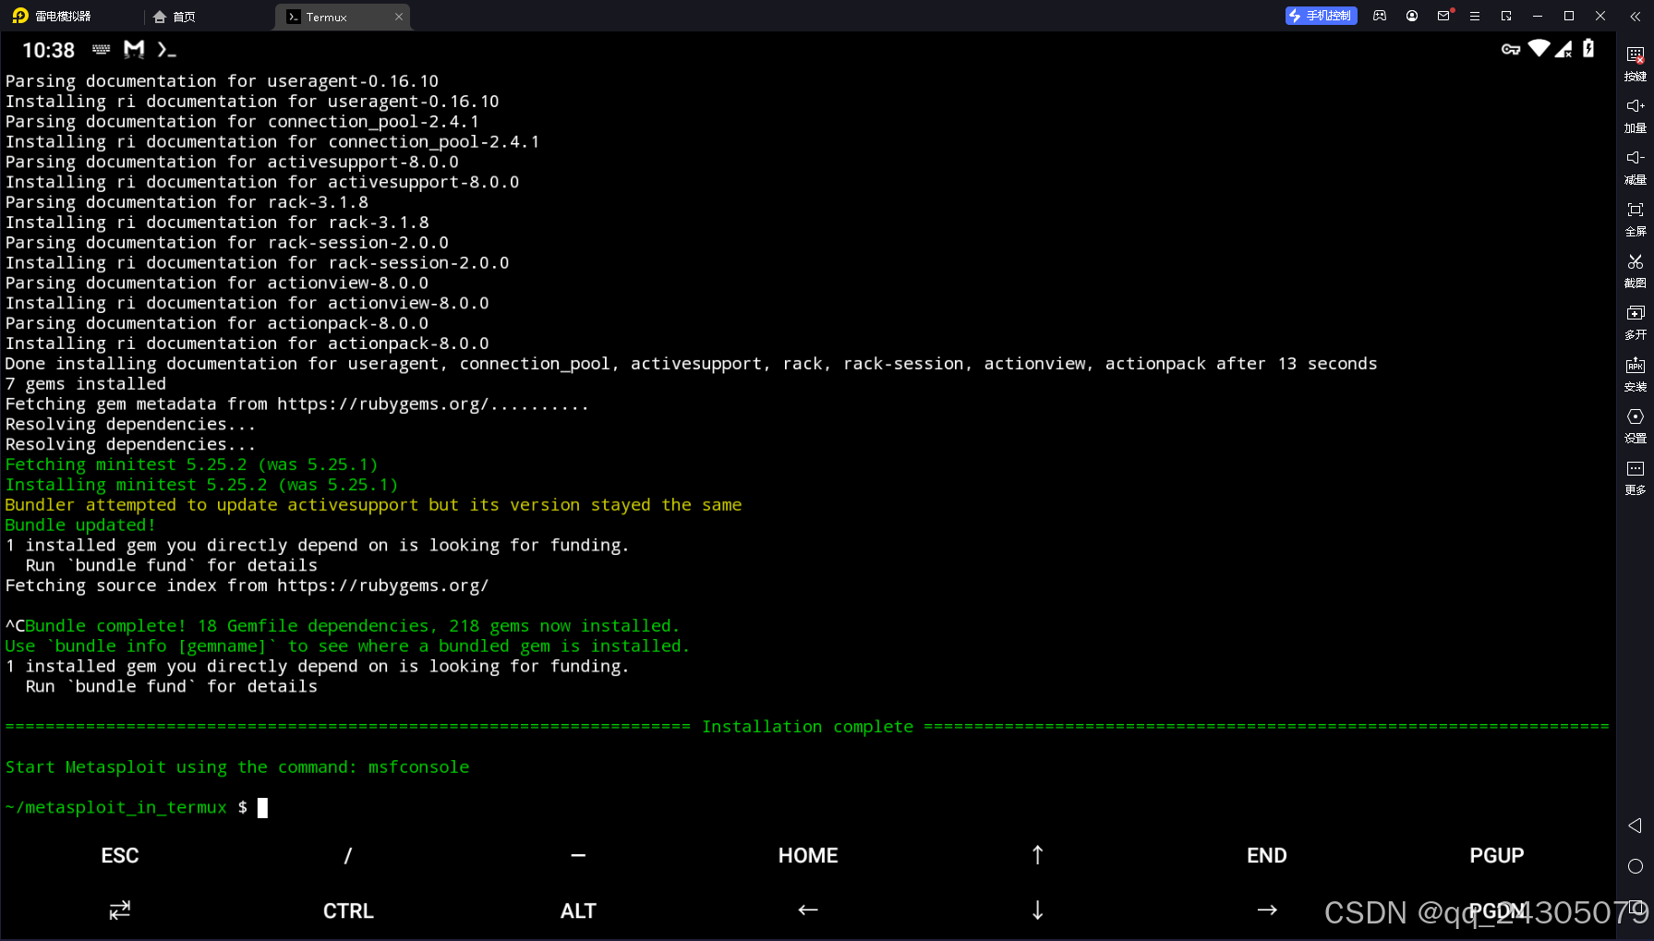Tap the tab (⇄) extra key

pyautogui.click(x=120, y=911)
